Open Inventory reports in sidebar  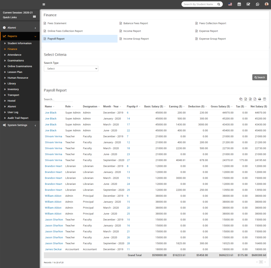point(13,89)
